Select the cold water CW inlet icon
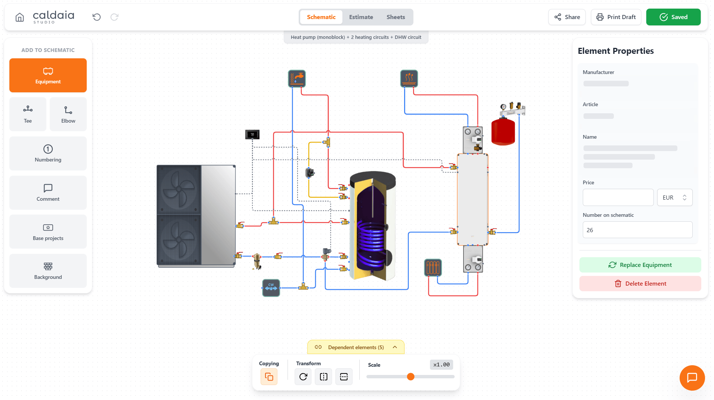 click(x=271, y=288)
